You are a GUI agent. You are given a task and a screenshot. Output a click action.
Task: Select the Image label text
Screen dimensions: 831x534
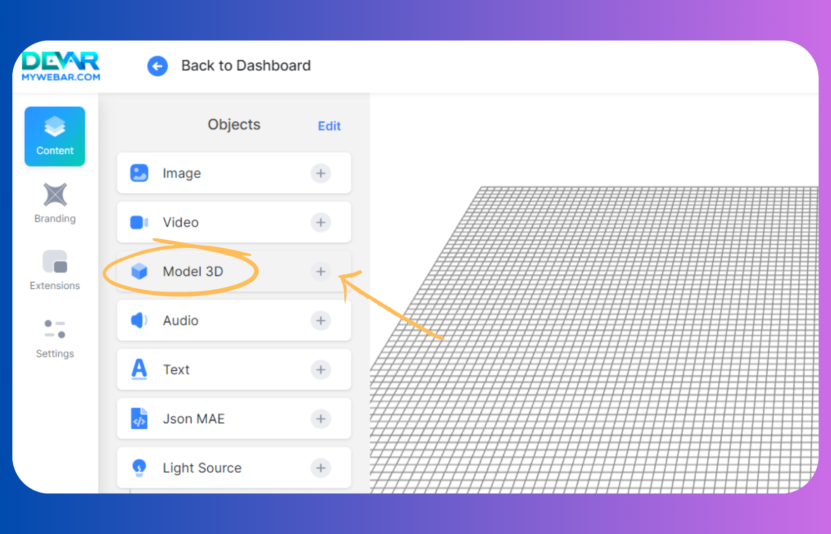[182, 174]
